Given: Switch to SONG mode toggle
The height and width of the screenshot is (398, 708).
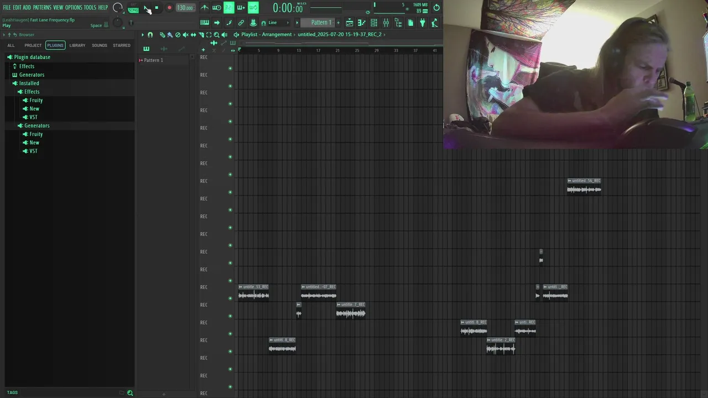Looking at the screenshot, I should (x=133, y=11).
